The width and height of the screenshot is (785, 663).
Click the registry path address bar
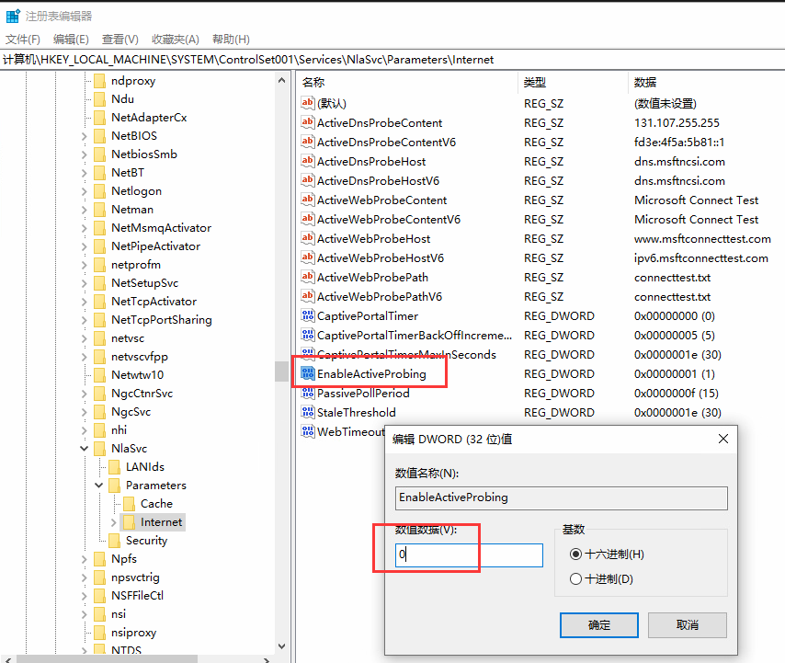[x=392, y=60]
